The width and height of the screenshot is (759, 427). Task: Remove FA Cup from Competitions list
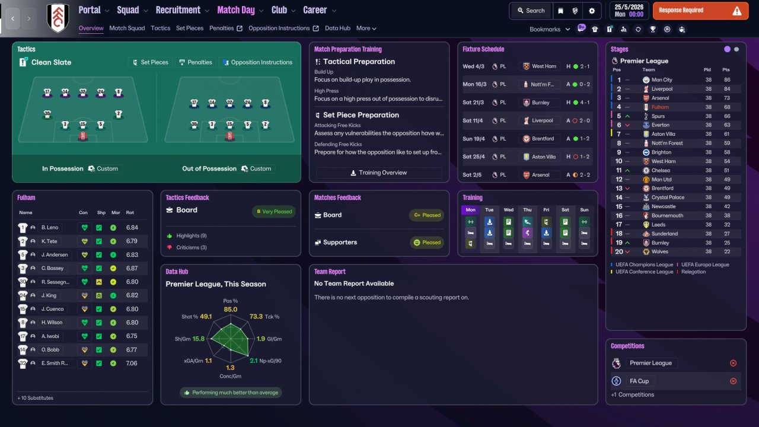point(733,381)
